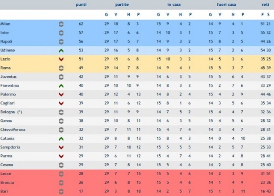This screenshot has height=196, width=274.
Task: Click the unchanged position icon beside Milan
Action: pos(61,24)
